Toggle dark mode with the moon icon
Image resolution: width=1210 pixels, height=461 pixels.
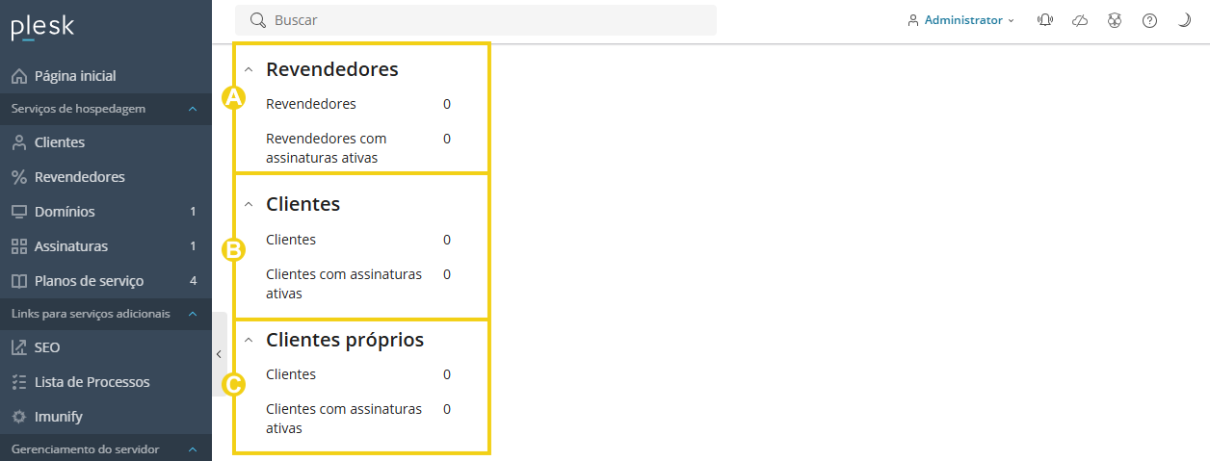pyautogui.click(x=1184, y=20)
